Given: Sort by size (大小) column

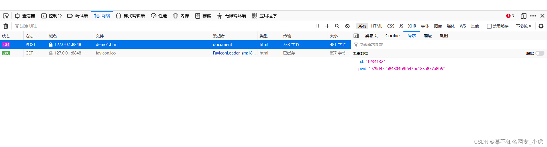Looking at the screenshot, I should (x=339, y=36).
